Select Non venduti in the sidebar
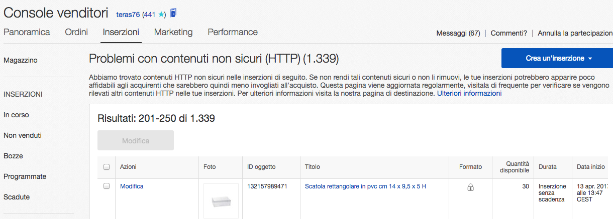This screenshot has height=219, width=613. click(23, 135)
